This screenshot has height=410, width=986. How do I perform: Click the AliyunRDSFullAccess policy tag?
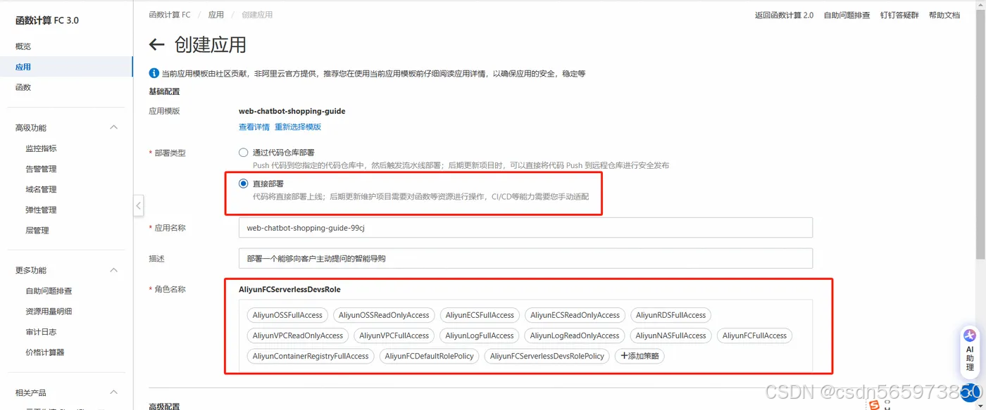tap(670, 315)
